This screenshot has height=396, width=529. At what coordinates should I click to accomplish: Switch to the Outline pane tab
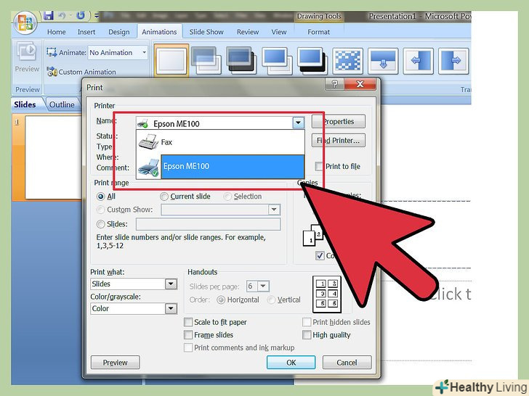tap(62, 104)
